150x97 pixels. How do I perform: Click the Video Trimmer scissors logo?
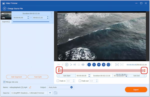[x=3, y=3]
